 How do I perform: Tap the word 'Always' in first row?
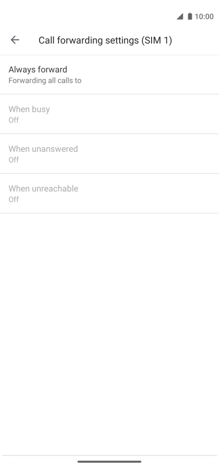click(20, 70)
